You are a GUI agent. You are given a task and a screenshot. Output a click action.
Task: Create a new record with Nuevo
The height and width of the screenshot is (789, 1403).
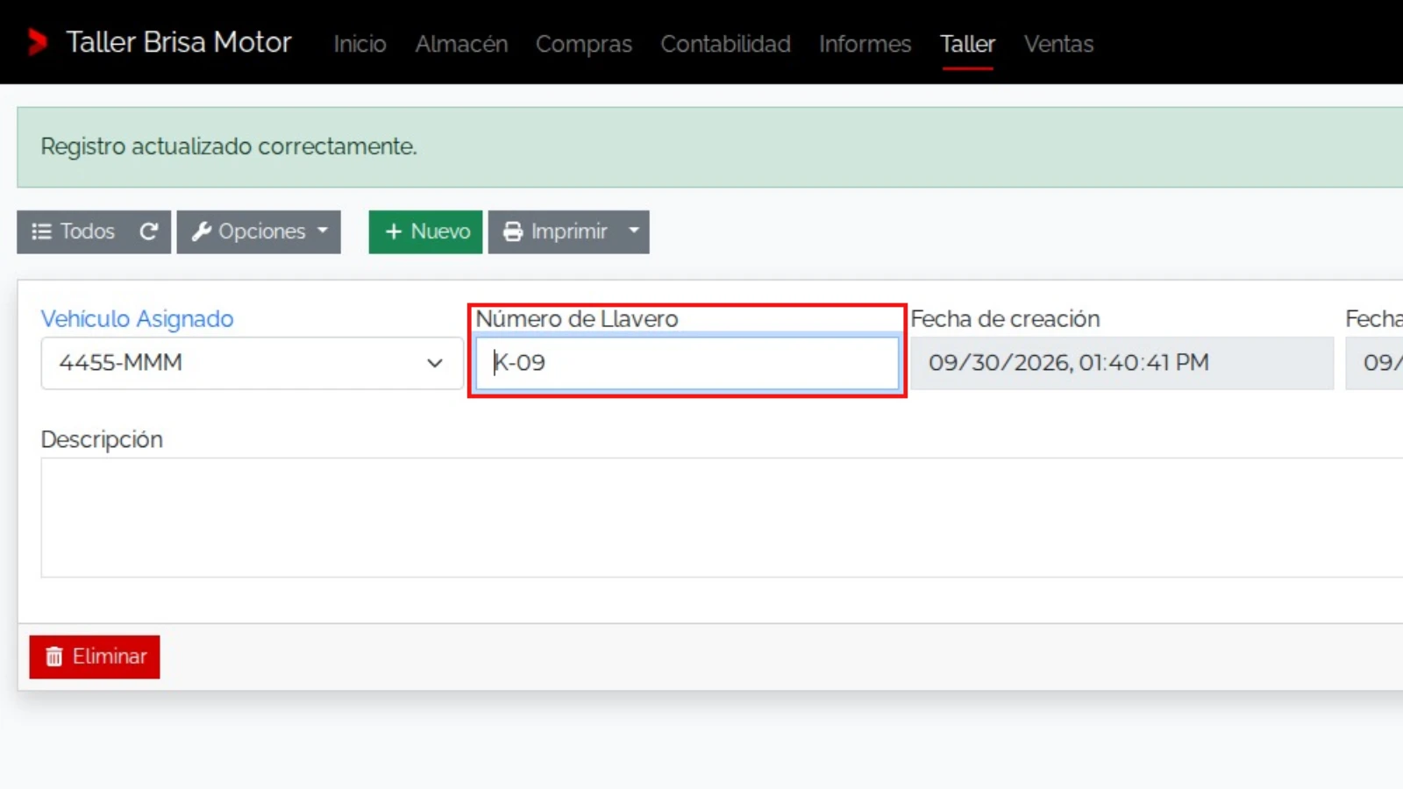425,231
